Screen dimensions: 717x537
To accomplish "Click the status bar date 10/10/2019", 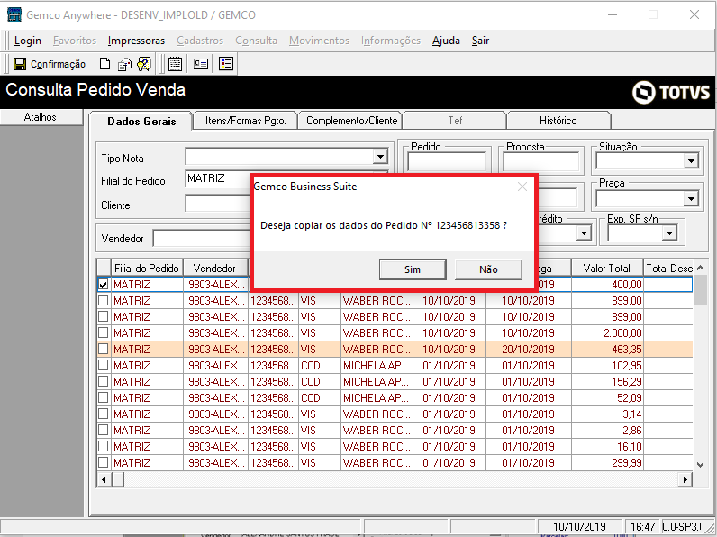I will [579, 527].
